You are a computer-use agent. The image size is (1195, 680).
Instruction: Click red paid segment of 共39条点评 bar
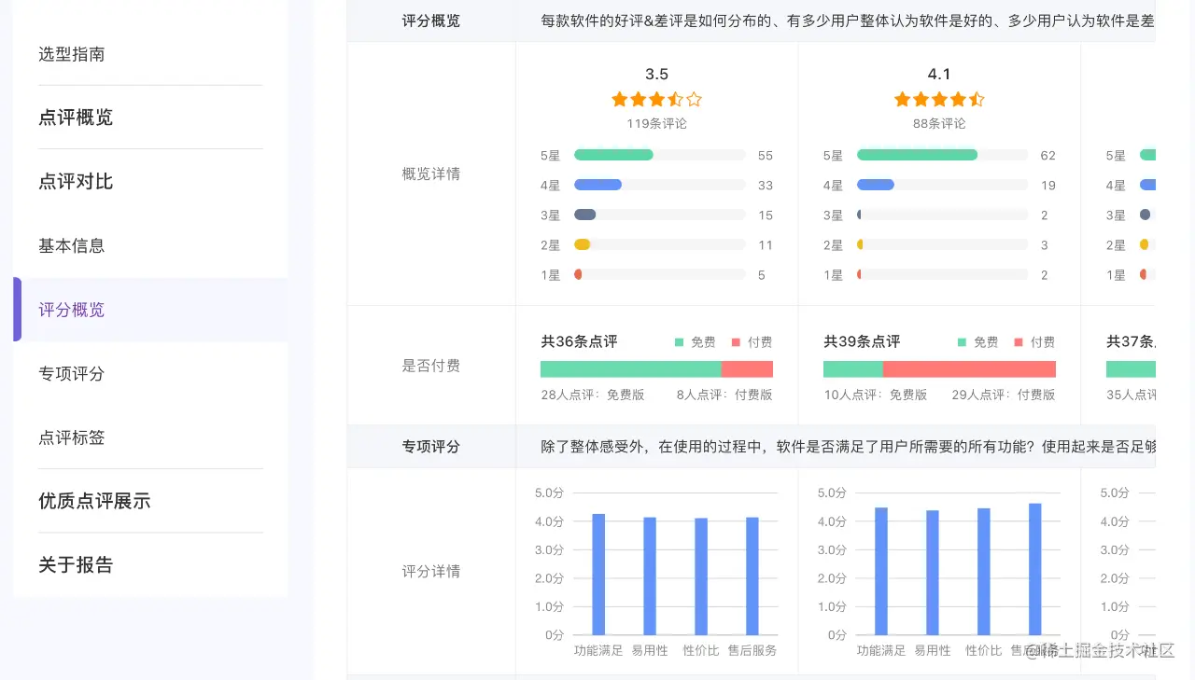tap(969, 369)
